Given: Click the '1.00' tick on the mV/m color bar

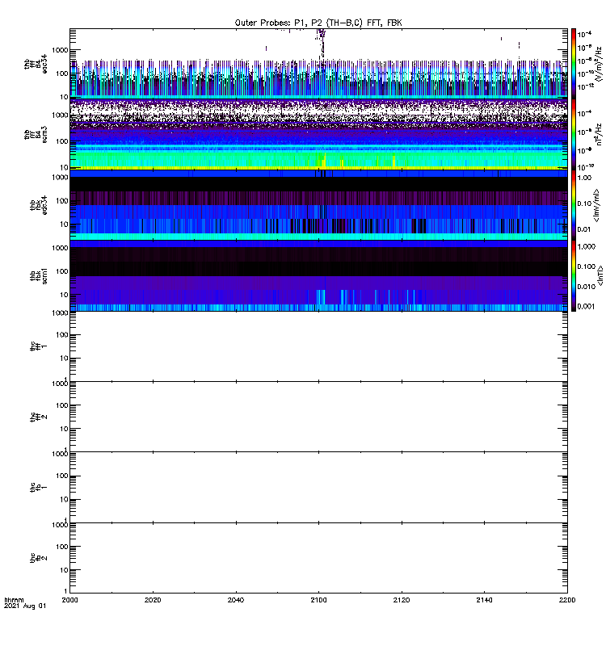Looking at the screenshot, I should click(x=584, y=178).
